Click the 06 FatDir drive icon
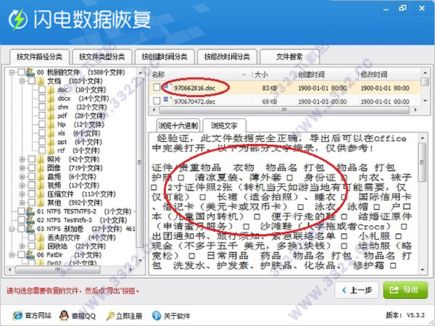435x326 pixels. [30, 255]
